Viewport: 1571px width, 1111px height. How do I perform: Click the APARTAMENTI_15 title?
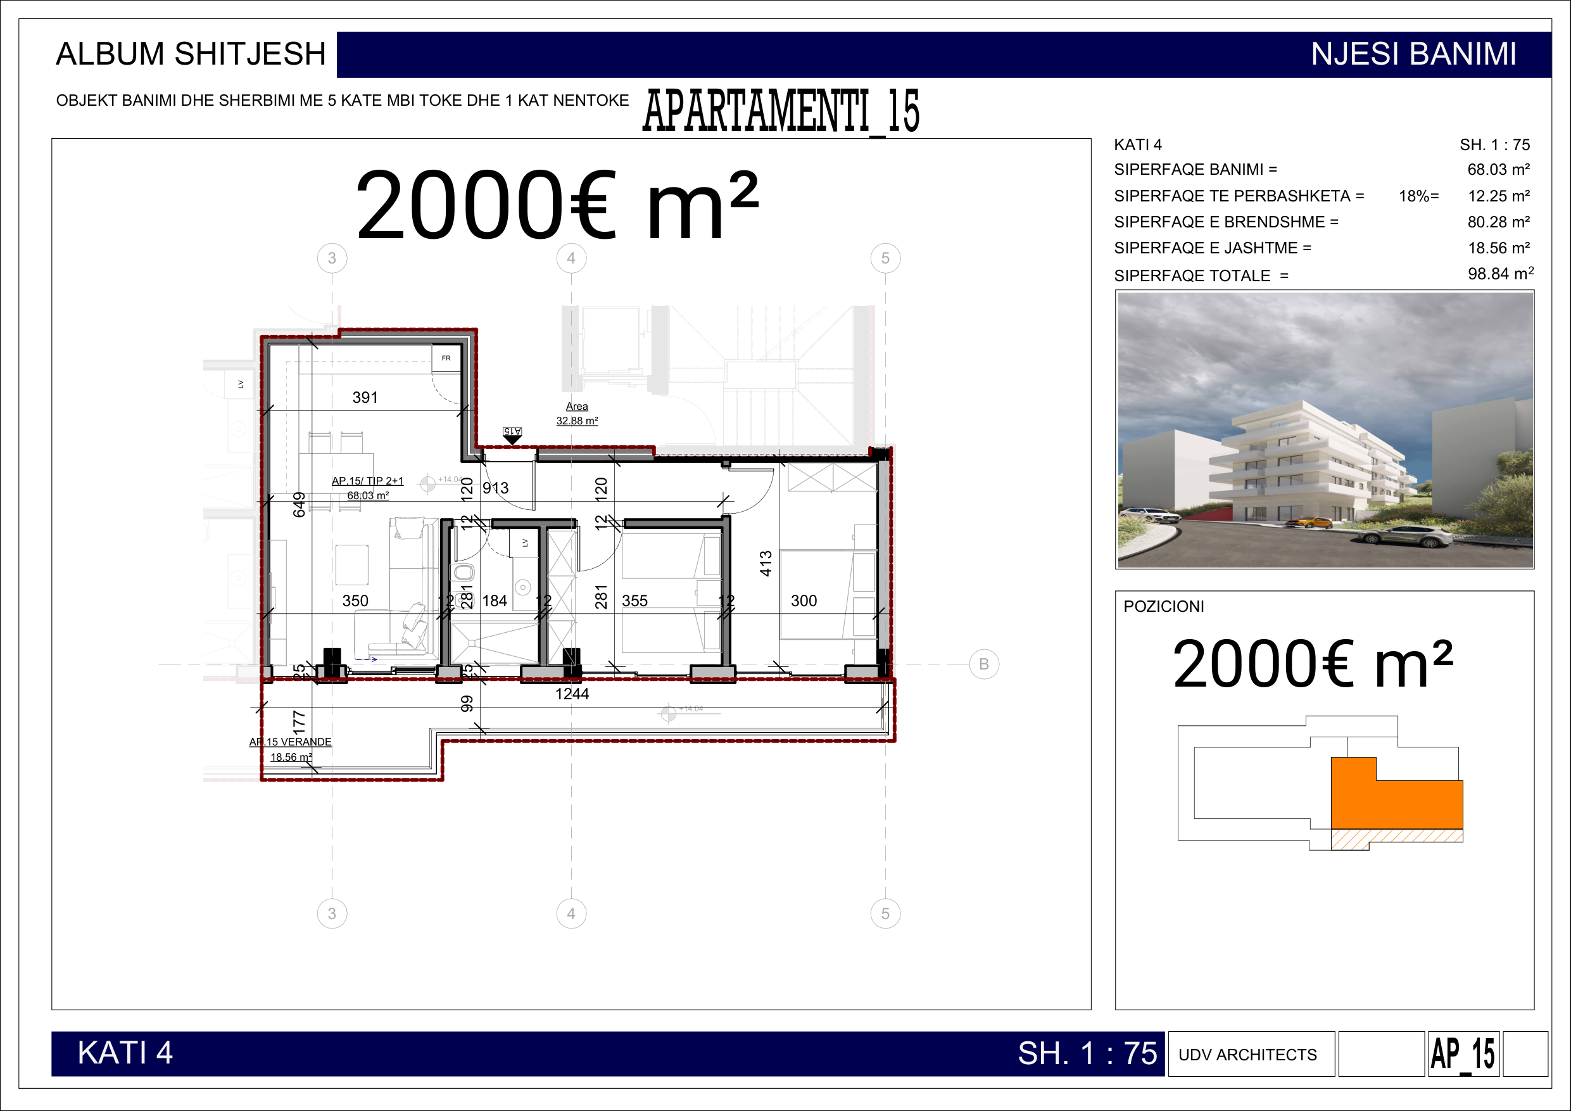(x=781, y=111)
